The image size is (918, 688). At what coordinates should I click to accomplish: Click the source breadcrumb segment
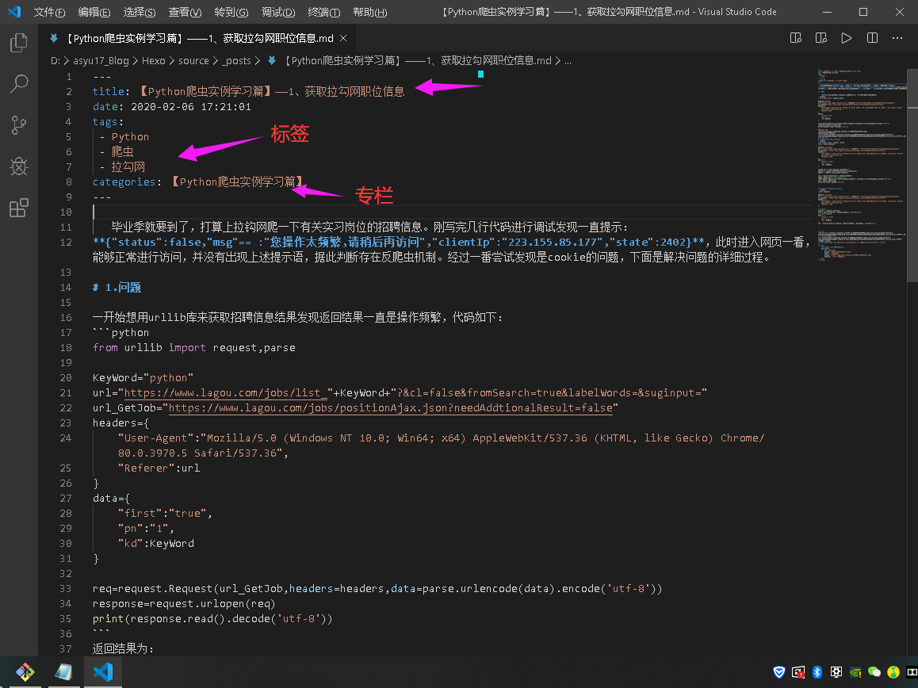pyautogui.click(x=193, y=61)
